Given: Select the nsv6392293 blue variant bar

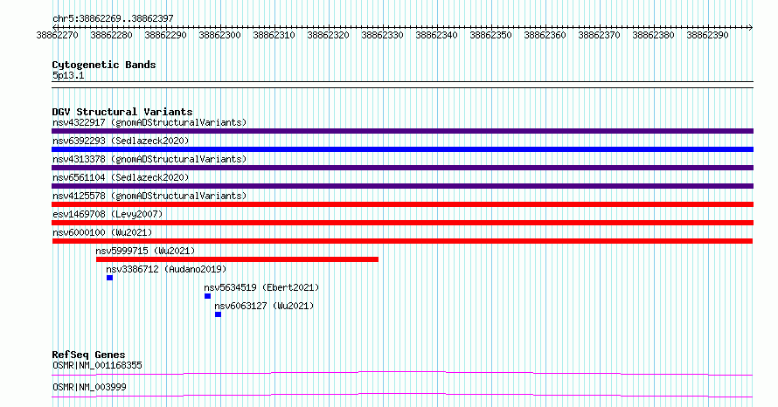Looking at the screenshot, I should point(402,149).
